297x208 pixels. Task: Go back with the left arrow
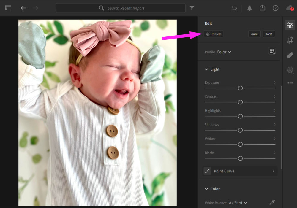pyautogui.click(x=23, y=8)
